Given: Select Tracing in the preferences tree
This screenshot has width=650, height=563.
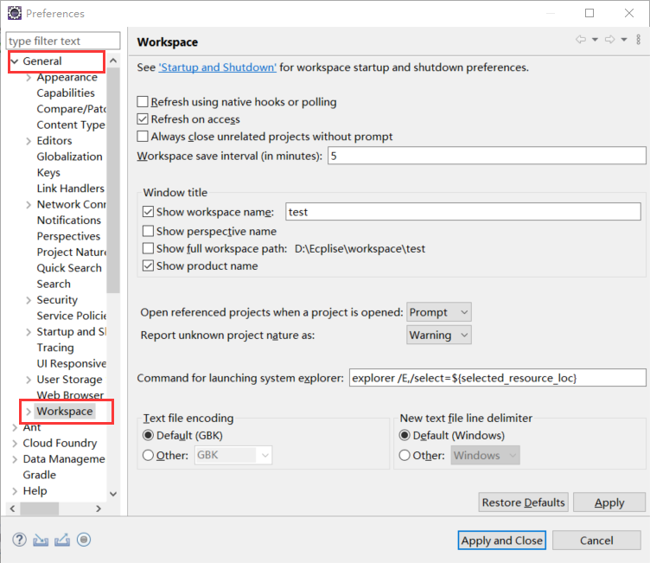Looking at the screenshot, I should pyautogui.click(x=55, y=348).
